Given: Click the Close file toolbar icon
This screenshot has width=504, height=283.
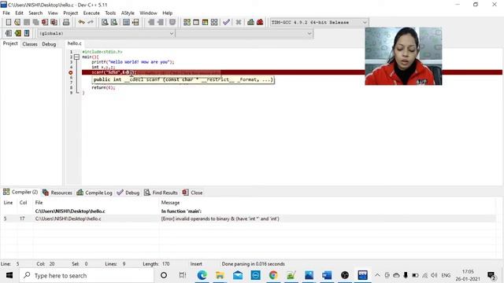Looking at the screenshot, I should click(45, 22).
